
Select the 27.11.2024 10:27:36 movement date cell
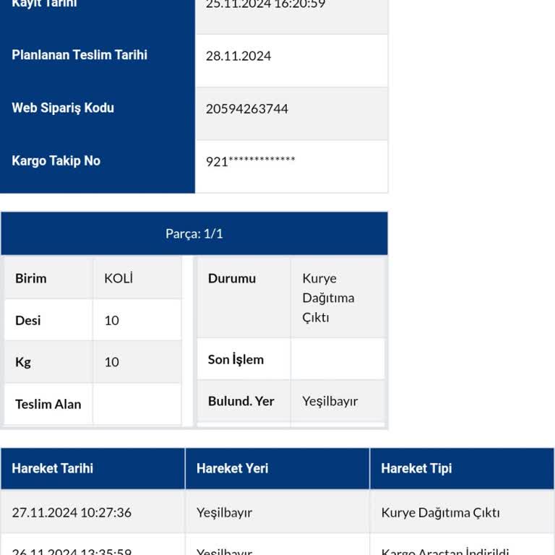(72, 512)
